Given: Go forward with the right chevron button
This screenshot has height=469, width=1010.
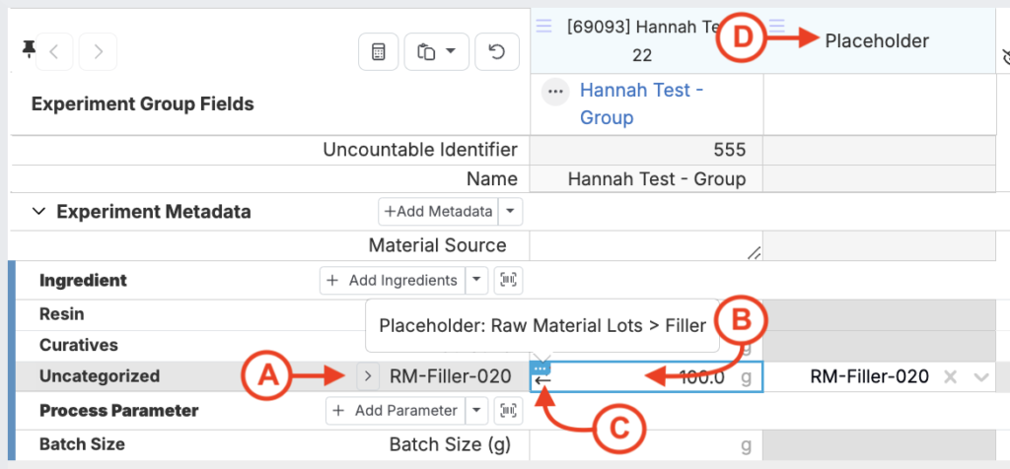Looking at the screenshot, I should pos(98,51).
